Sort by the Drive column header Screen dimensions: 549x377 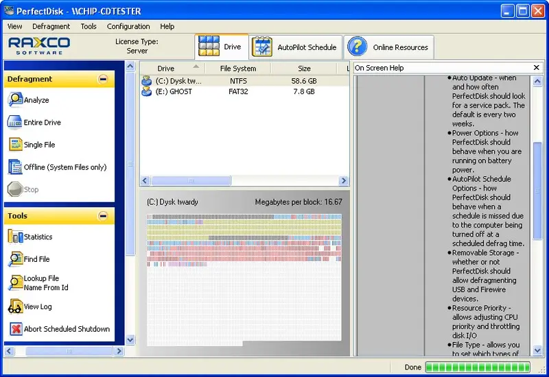coord(172,68)
